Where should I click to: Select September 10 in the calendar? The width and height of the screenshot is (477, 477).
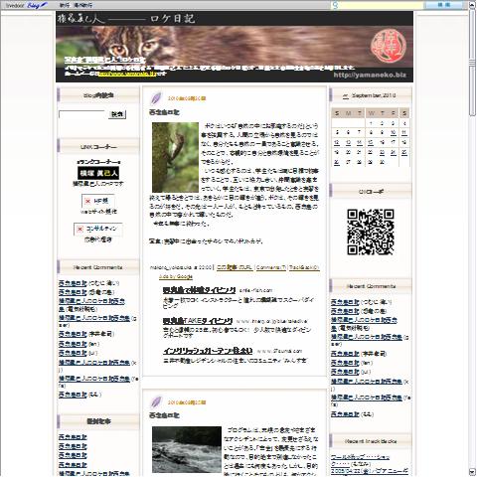pos(393,132)
